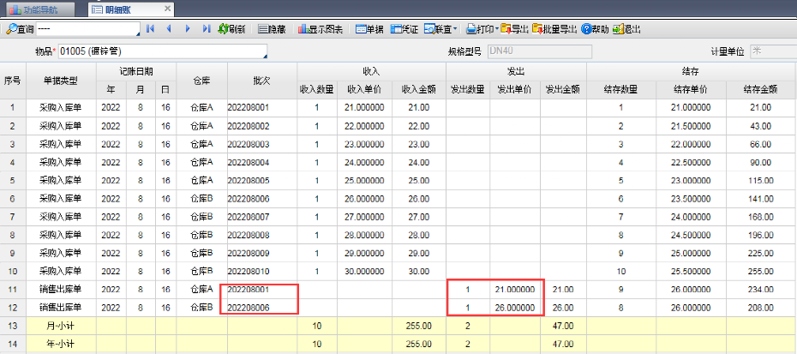Image resolution: width=797 pixels, height=354 pixels.
Task: Show chart via 显示图表
Action: [x=321, y=29]
